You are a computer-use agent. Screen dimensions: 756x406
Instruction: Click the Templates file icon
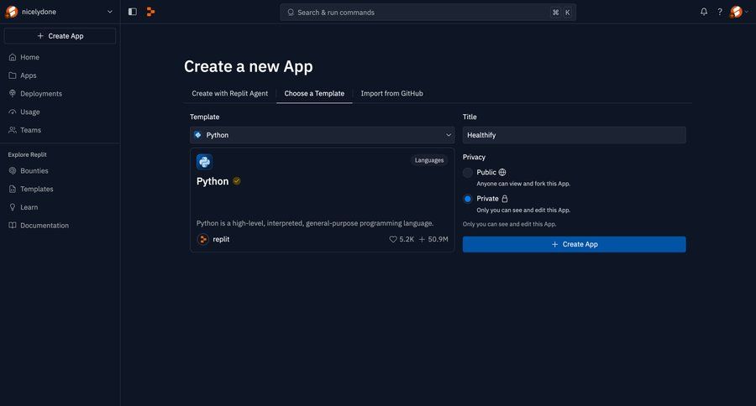click(13, 189)
